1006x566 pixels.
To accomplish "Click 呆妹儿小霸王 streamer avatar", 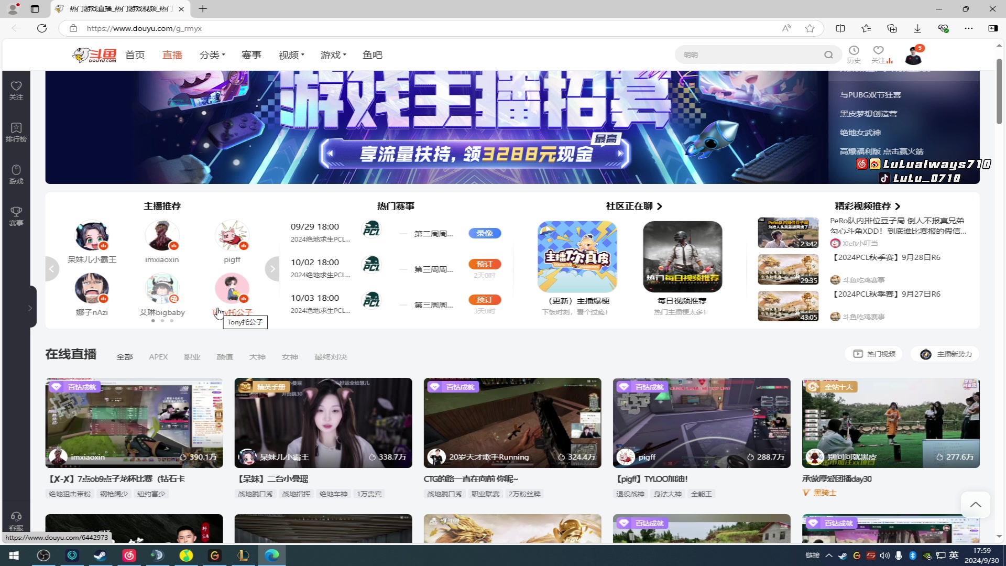I will point(92,236).
